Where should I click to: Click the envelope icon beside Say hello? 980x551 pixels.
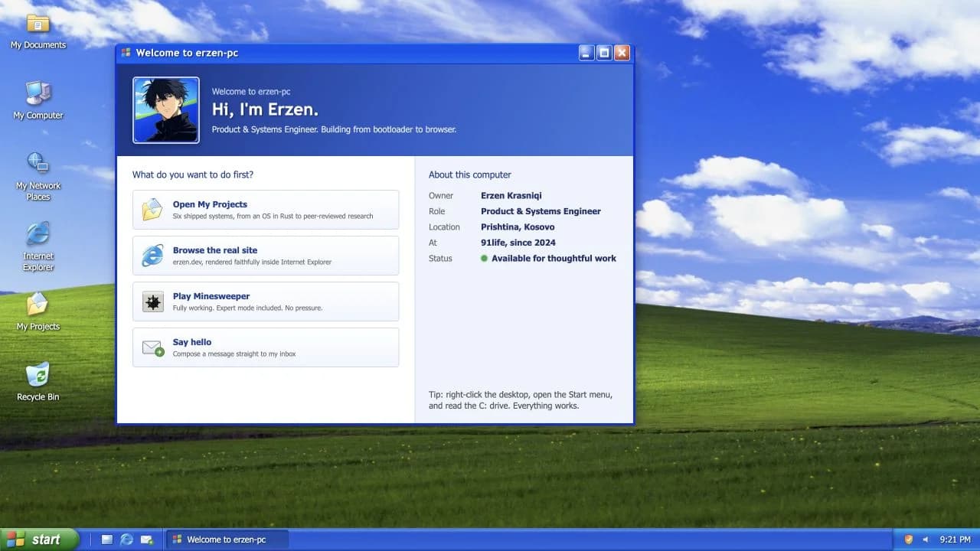tap(152, 347)
